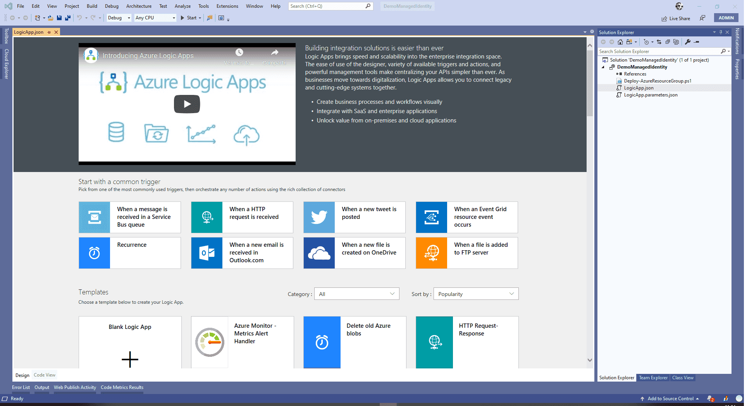Open the Category All dropdown

356,294
